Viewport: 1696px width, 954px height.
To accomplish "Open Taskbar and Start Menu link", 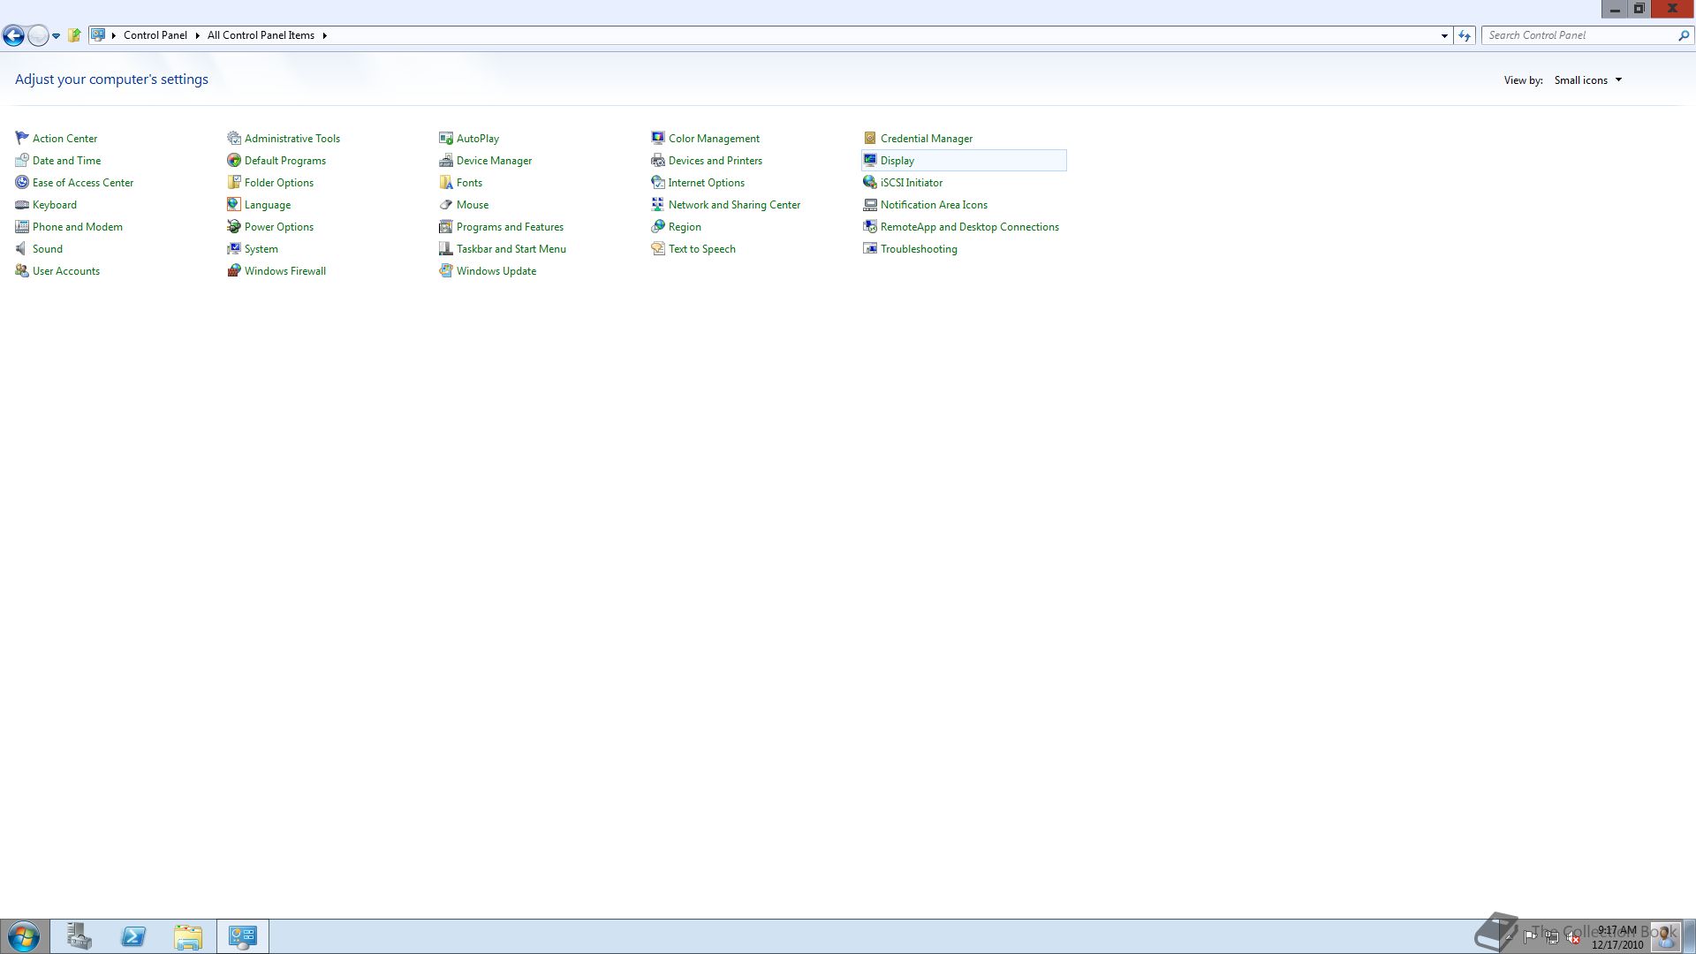I will 511,249.
